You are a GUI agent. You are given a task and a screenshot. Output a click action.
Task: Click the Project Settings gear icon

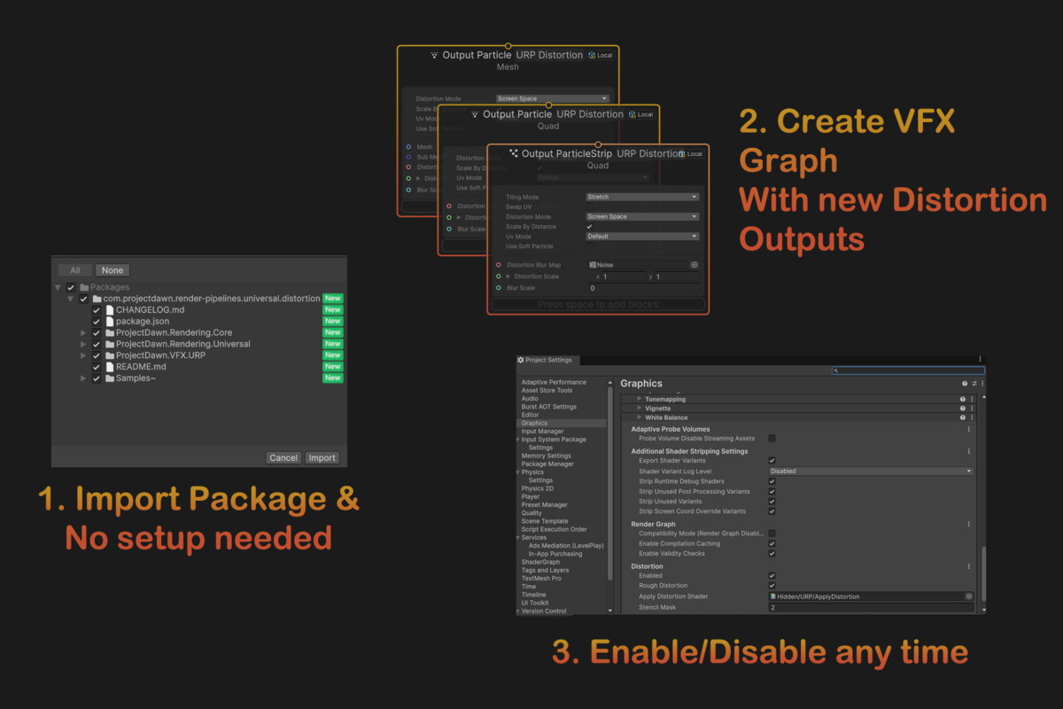tap(521, 360)
